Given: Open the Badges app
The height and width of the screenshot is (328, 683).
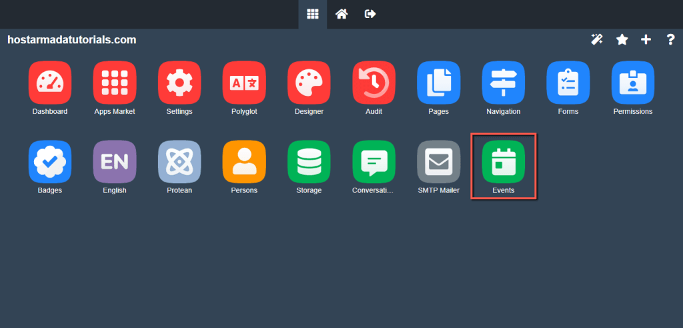Looking at the screenshot, I should (50, 162).
